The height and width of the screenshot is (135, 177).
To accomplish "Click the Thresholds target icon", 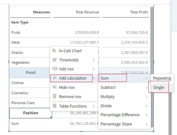I will pos(54,60).
